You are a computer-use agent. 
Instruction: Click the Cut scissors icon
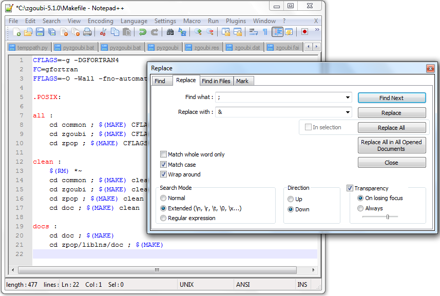pos(103,32)
